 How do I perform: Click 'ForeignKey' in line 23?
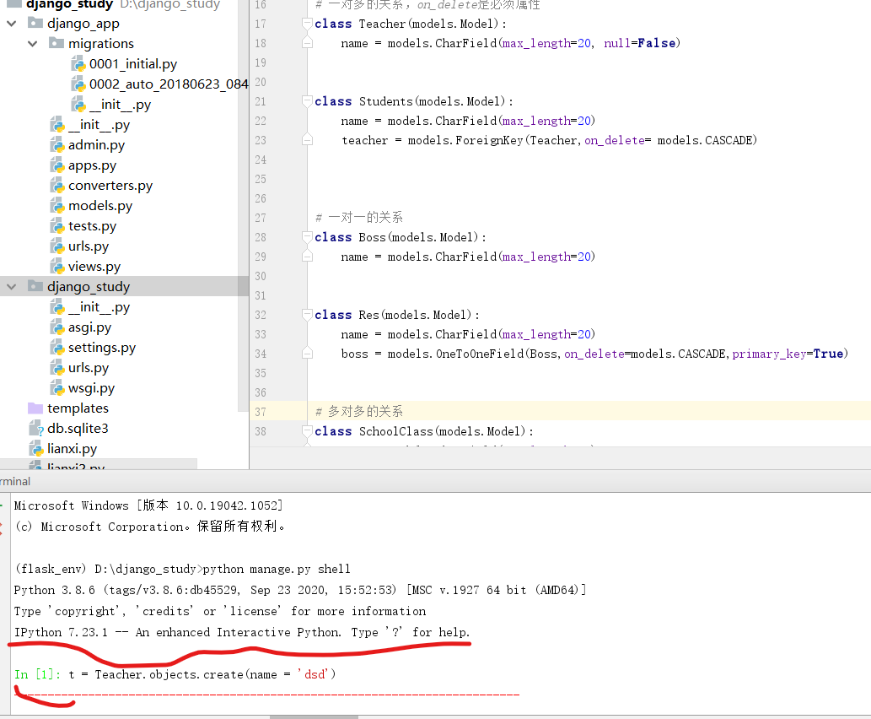489,140
